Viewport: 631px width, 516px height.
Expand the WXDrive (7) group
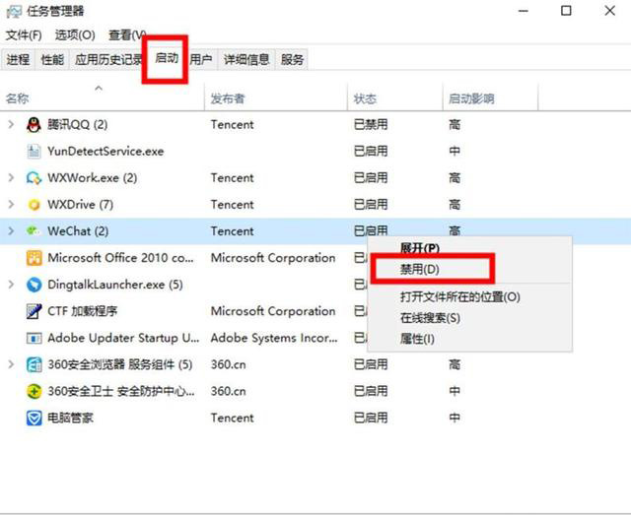point(11,205)
